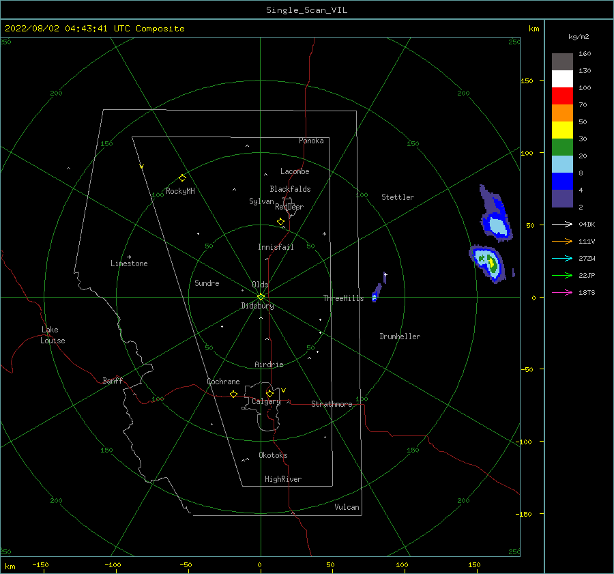
Task: Click radar center diamond near Olds
Action: pyautogui.click(x=261, y=297)
